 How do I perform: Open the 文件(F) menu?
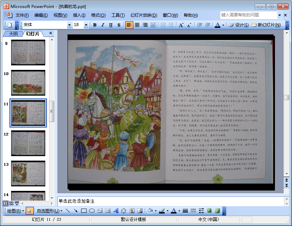click(22, 15)
